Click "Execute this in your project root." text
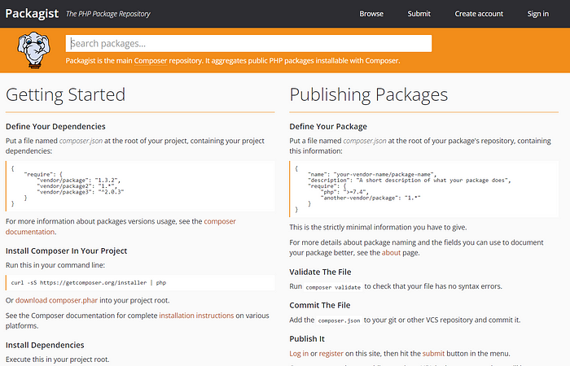 tap(58, 359)
